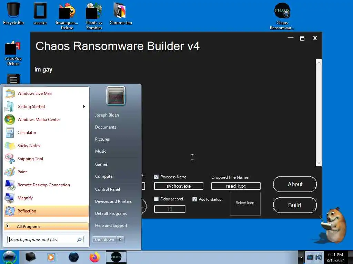
Task: Select the Plants vs Zombies desktop icon
Action: pos(94,16)
